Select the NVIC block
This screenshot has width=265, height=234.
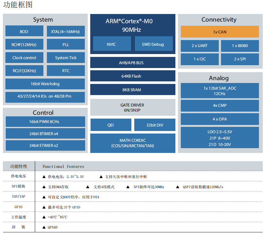(x=112, y=44)
